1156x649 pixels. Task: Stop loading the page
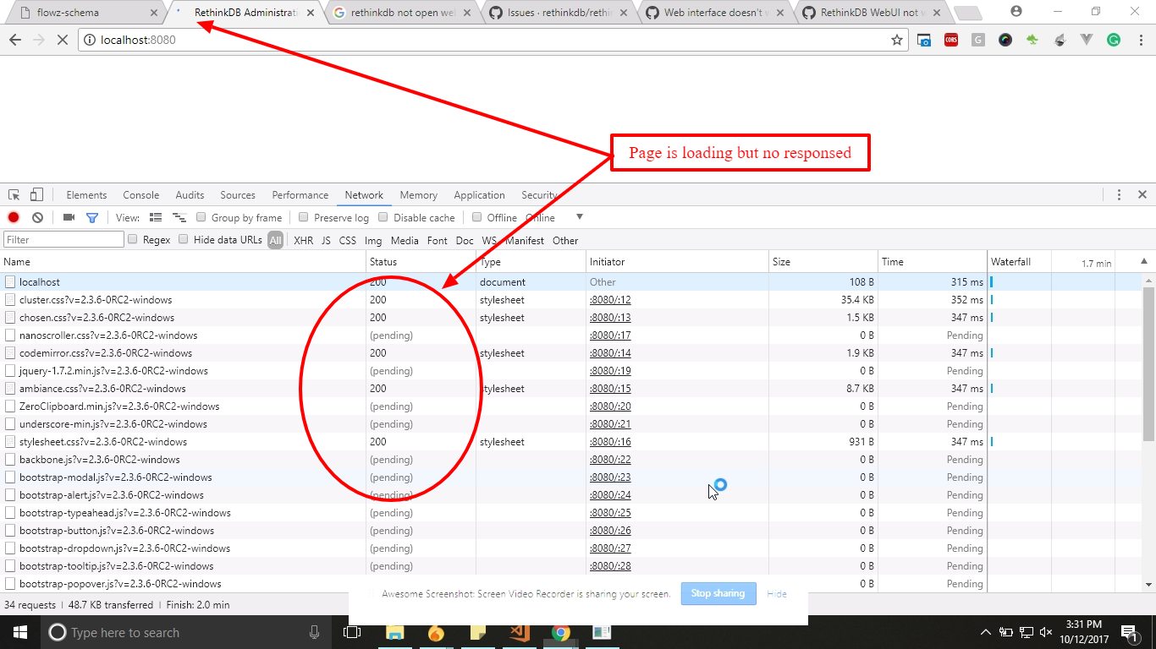(63, 40)
